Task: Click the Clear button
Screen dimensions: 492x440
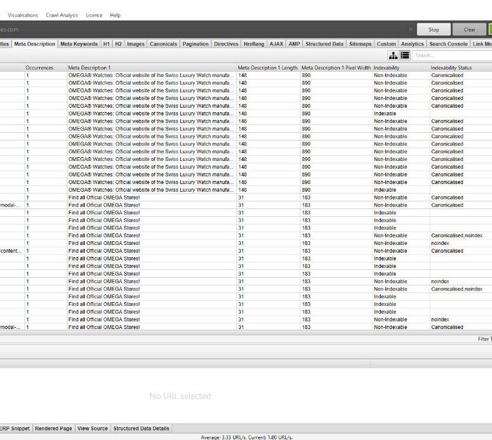Action: tap(470, 30)
